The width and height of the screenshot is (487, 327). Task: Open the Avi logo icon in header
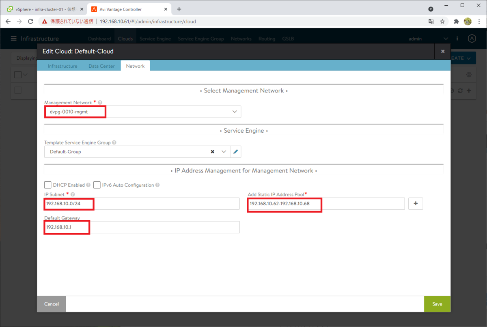tap(472, 39)
